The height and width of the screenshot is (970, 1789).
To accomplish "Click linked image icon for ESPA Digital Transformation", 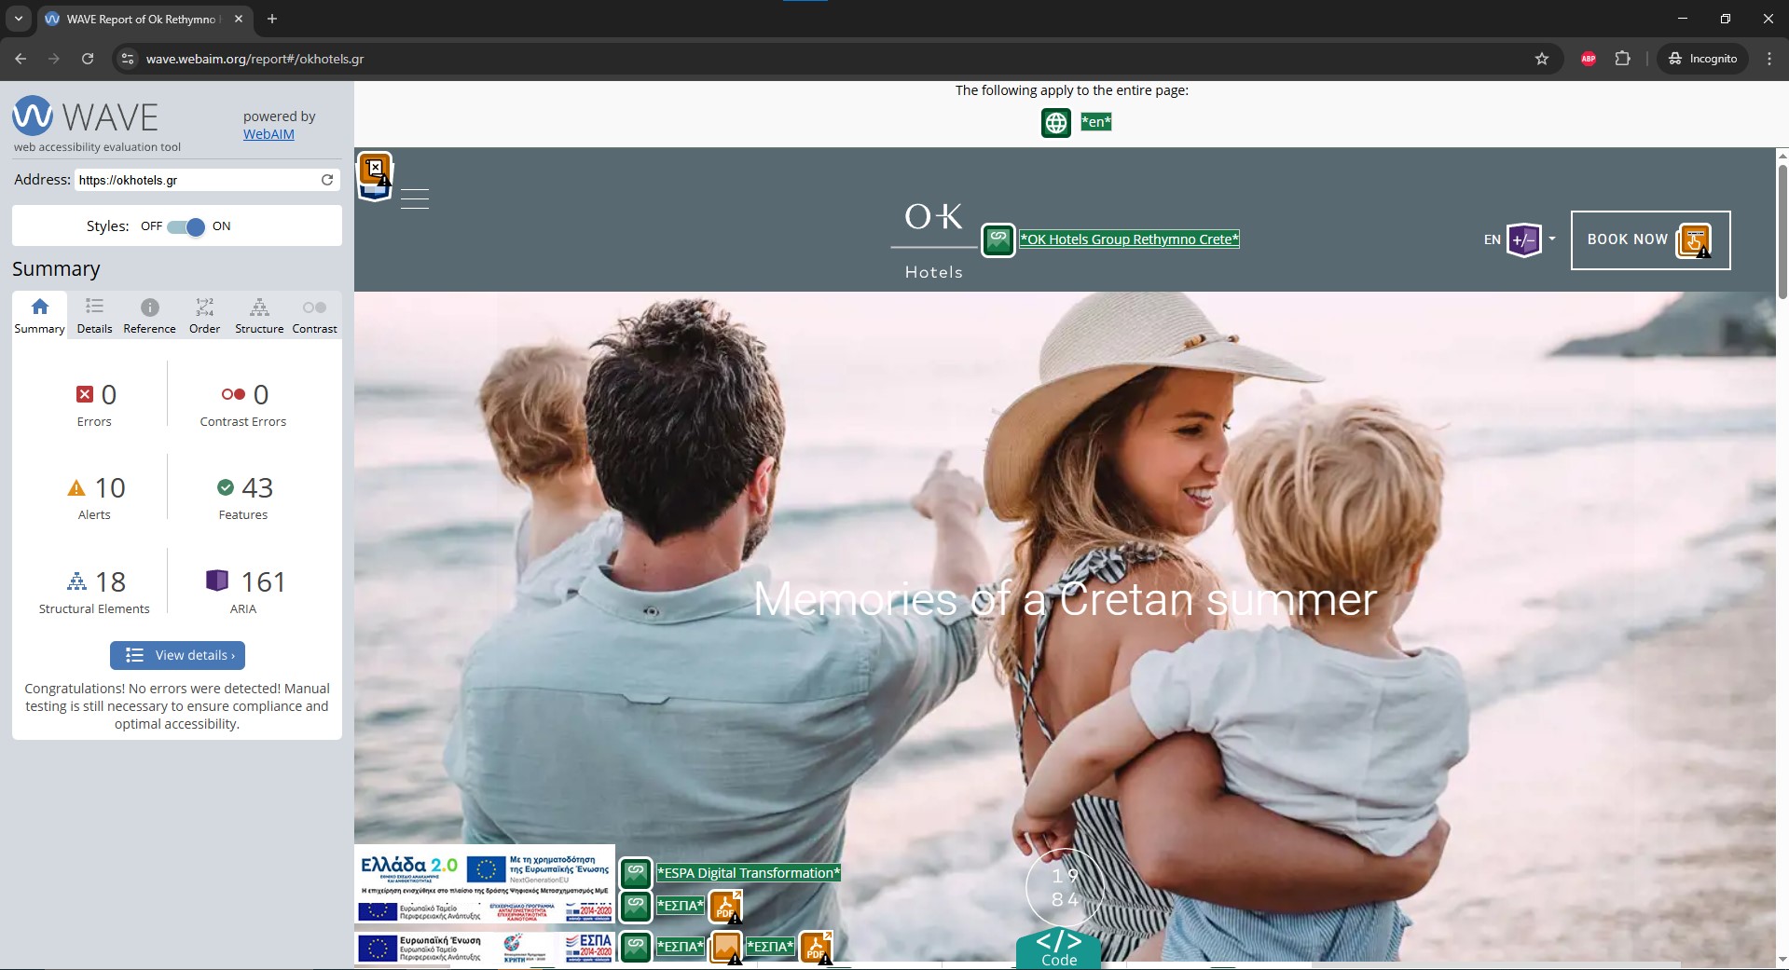I will (x=636, y=873).
